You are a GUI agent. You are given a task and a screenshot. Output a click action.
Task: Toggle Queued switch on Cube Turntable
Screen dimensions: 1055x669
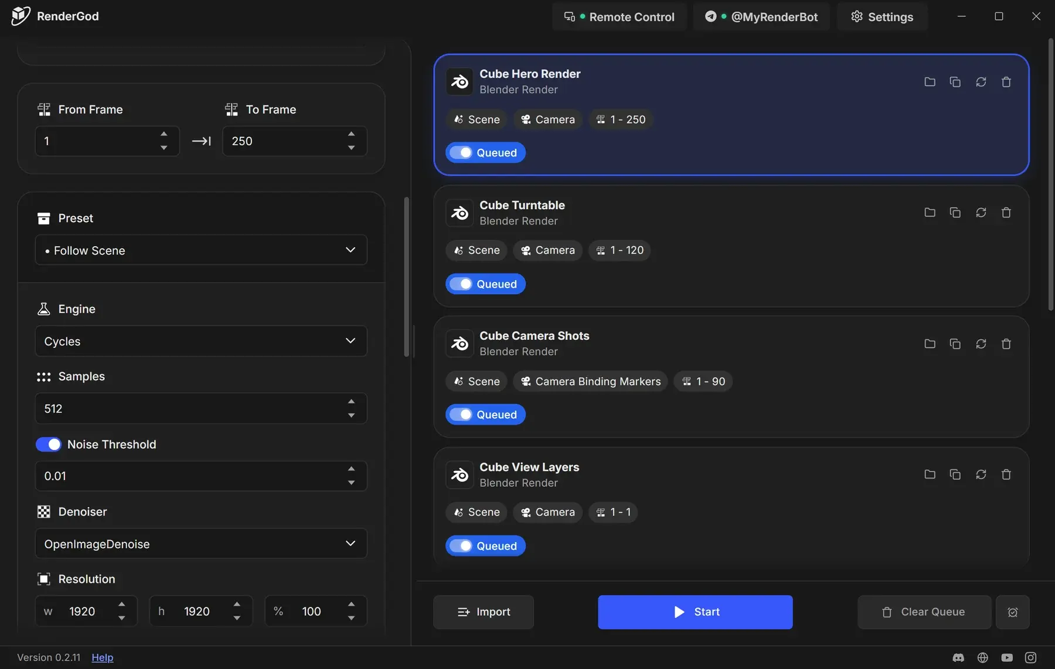click(461, 284)
